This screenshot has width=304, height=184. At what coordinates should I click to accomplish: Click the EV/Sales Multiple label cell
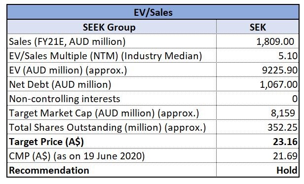pos(112,56)
